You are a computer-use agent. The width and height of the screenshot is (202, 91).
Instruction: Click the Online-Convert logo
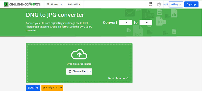[x=22, y=4]
